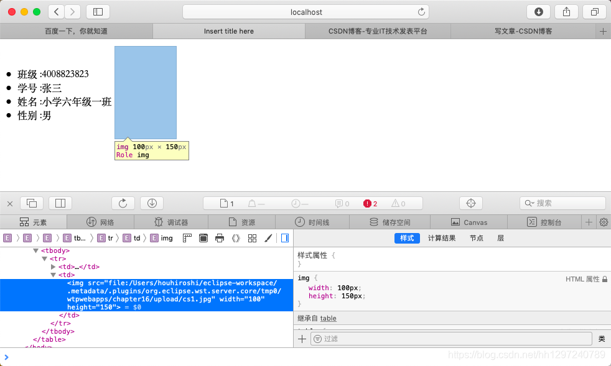Open the Safari downloads button
Viewport: 611px width, 366px height.
[x=539, y=12]
